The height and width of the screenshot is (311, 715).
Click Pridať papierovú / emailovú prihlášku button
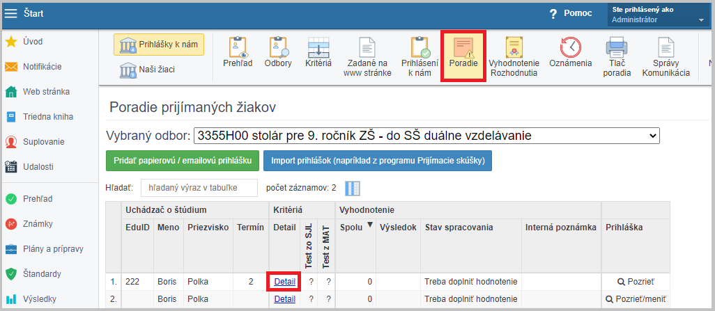click(182, 161)
